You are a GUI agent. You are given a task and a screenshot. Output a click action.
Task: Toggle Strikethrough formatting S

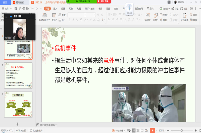(81, 20)
